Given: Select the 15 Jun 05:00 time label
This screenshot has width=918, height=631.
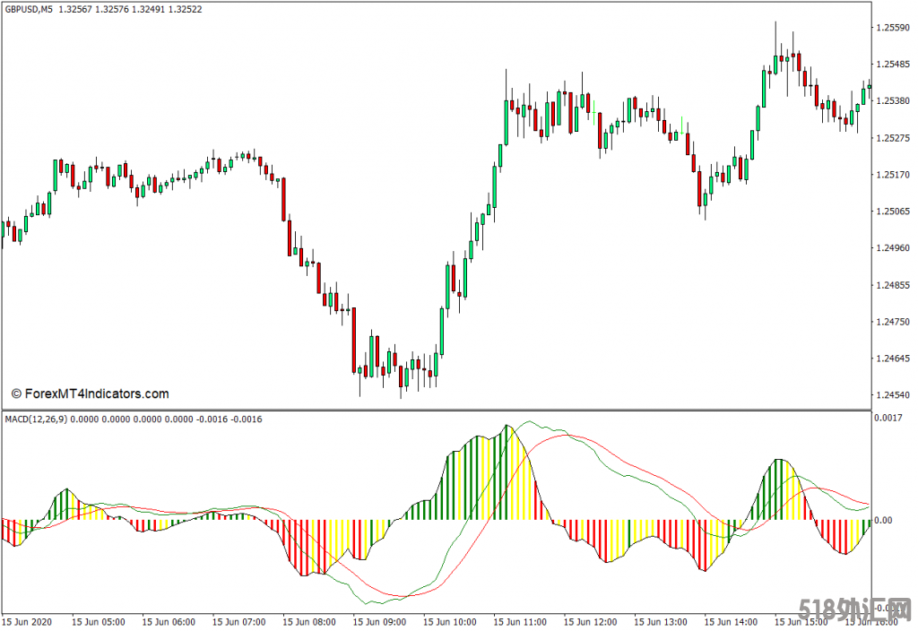Looking at the screenshot, I should (x=97, y=621).
